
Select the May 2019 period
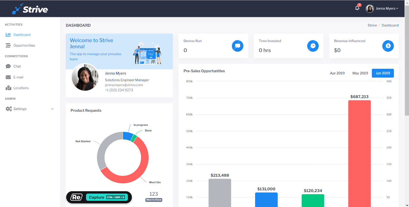point(360,73)
